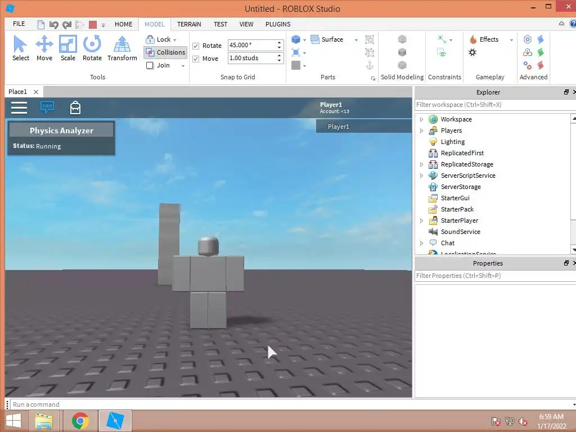Click the Redo arrow in quick access bar
The image size is (576, 432).
tap(66, 25)
